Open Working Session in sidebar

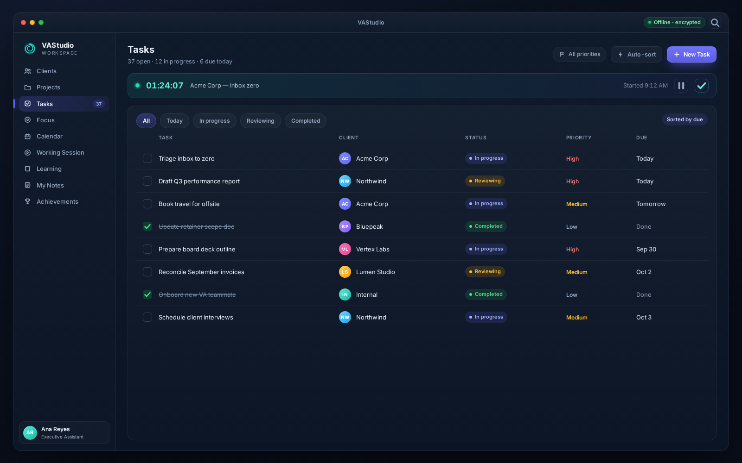[64, 153]
